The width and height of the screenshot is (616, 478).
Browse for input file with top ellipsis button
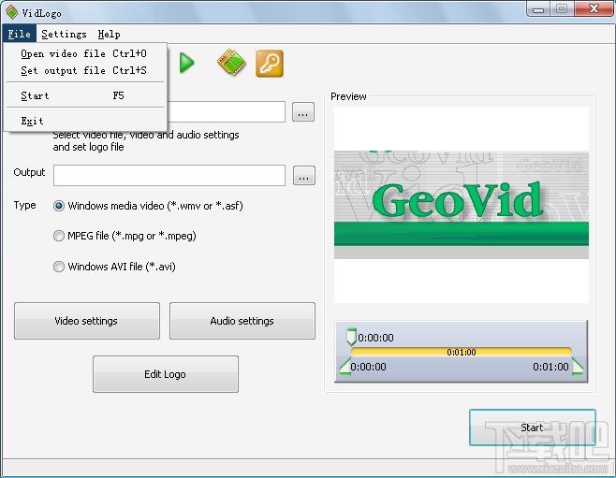coord(303,112)
